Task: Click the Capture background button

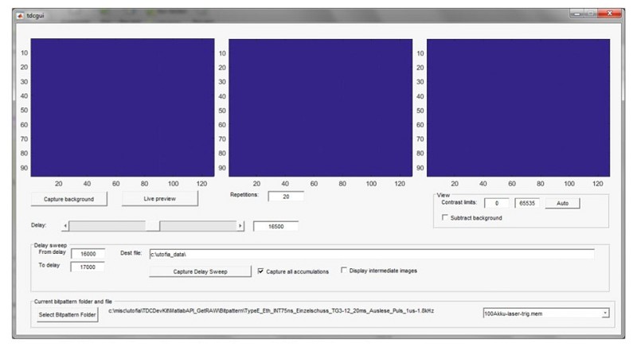Action: [69, 199]
